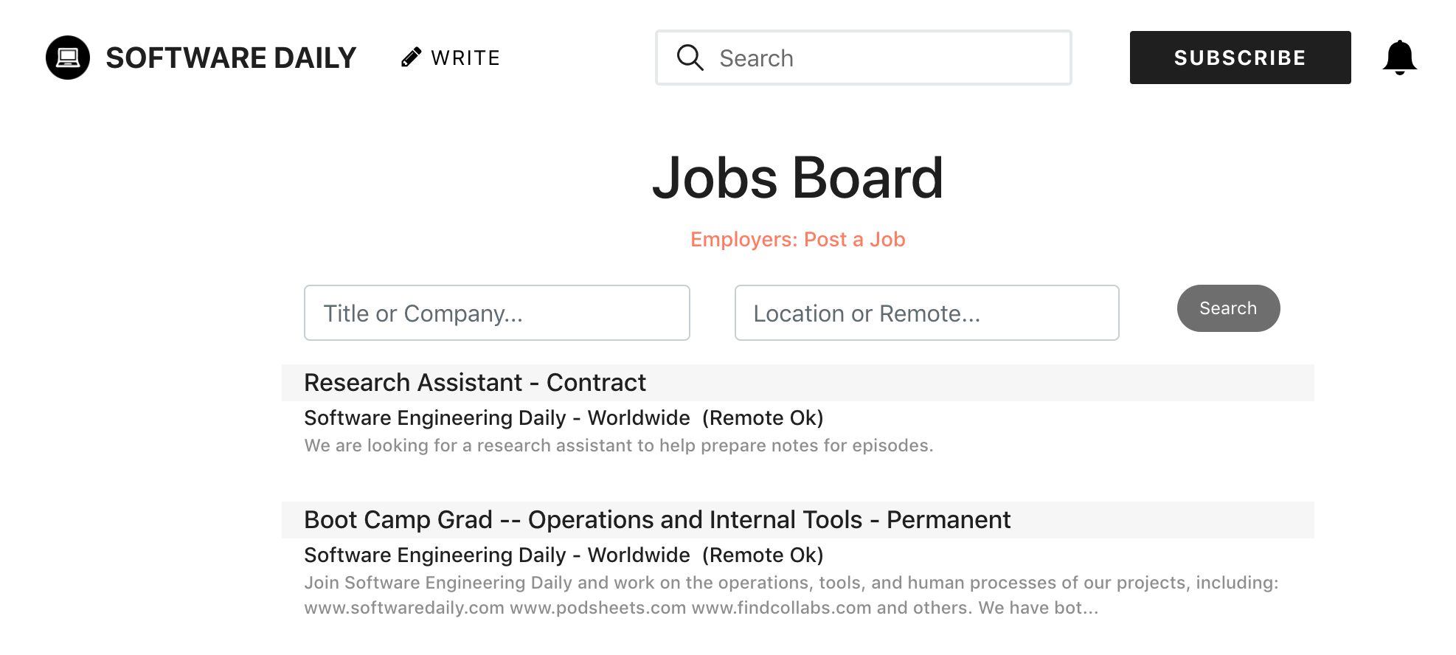Click the Jobs Board page heading

pyautogui.click(x=797, y=178)
